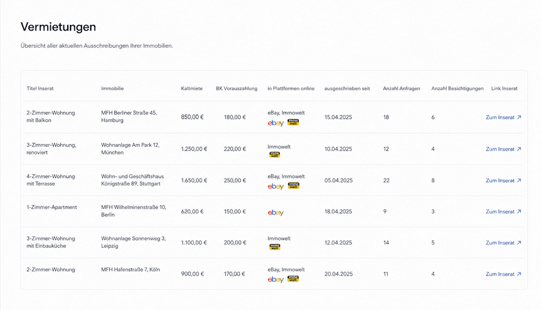The image size is (541, 310).
Task: Click the ausgeschrieben seit column header
Action: point(347,89)
